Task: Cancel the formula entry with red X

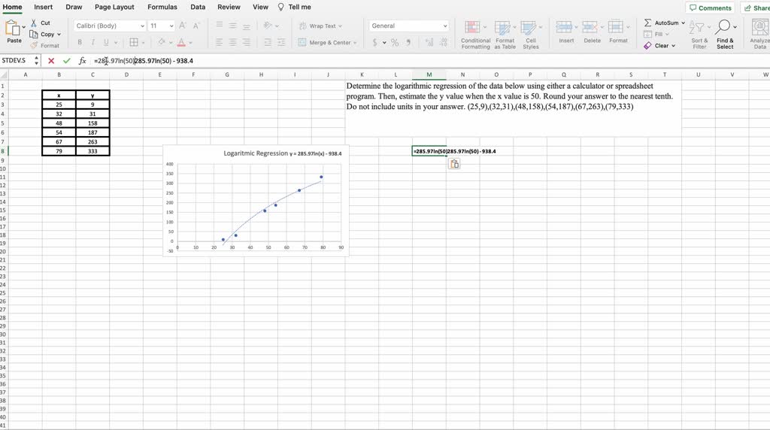Action: tap(51, 61)
